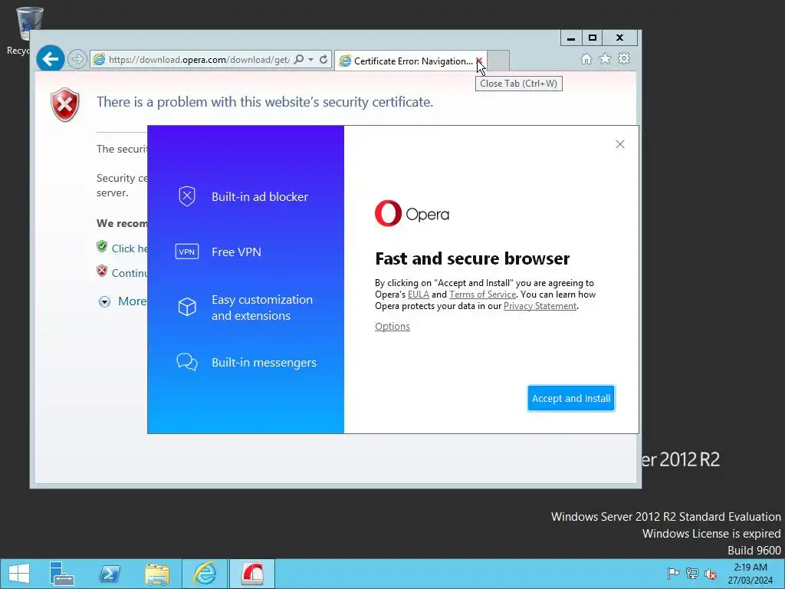Switch to Opera installer taskbar icon
The width and height of the screenshot is (785, 589).
(x=252, y=574)
